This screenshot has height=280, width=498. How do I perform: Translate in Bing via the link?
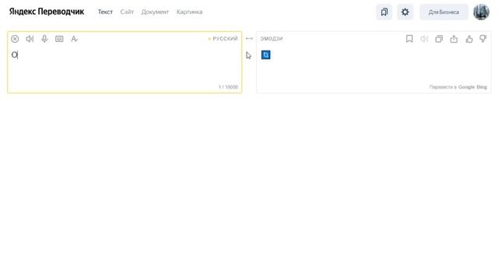pos(482,87)
